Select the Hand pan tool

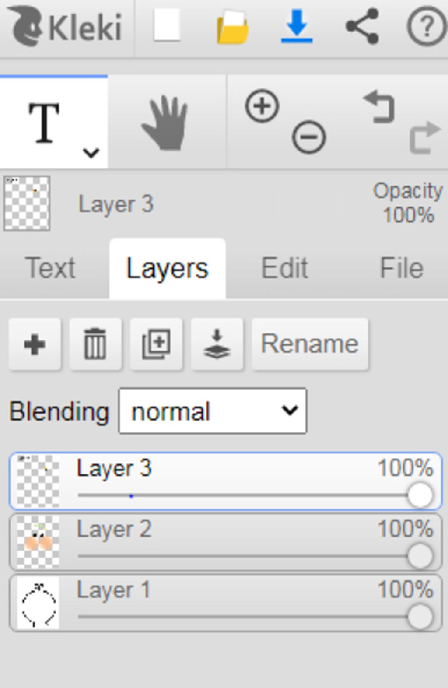pos(166,123)
